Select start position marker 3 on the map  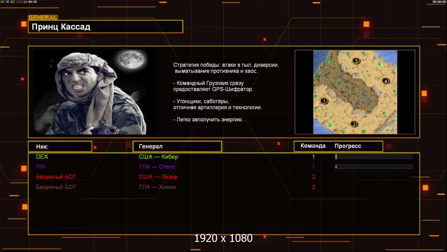coord(356,61)
